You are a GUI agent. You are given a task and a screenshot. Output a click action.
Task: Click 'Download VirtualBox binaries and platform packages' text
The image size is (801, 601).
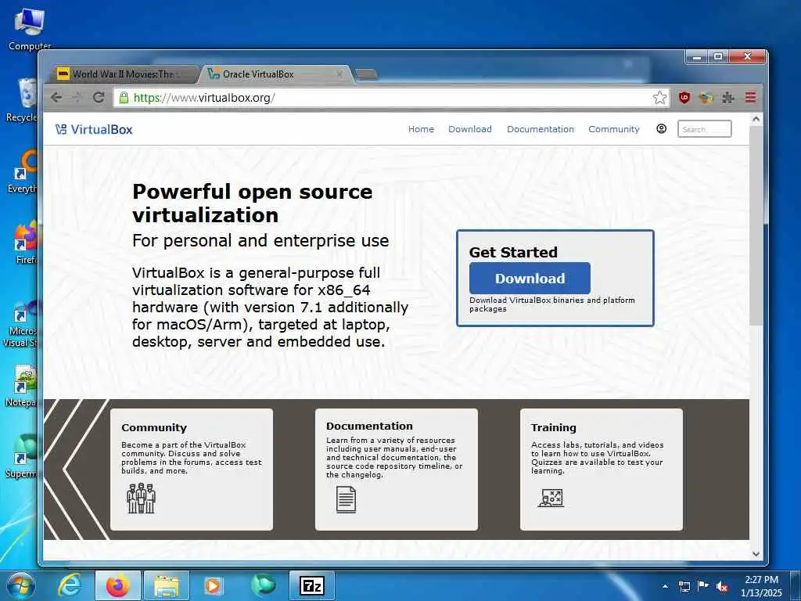click(x=552, y=304)
